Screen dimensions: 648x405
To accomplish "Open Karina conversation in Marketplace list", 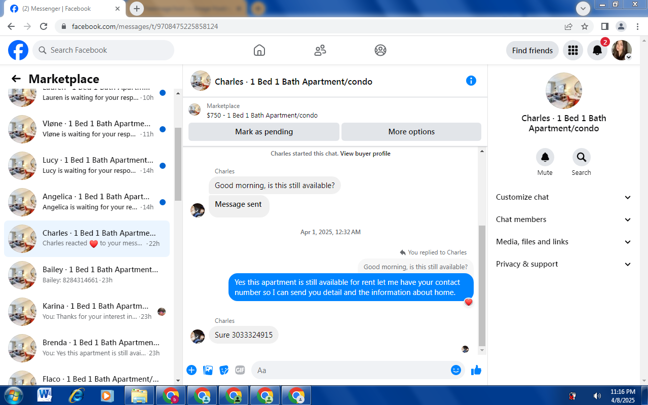I will point(87,311).
